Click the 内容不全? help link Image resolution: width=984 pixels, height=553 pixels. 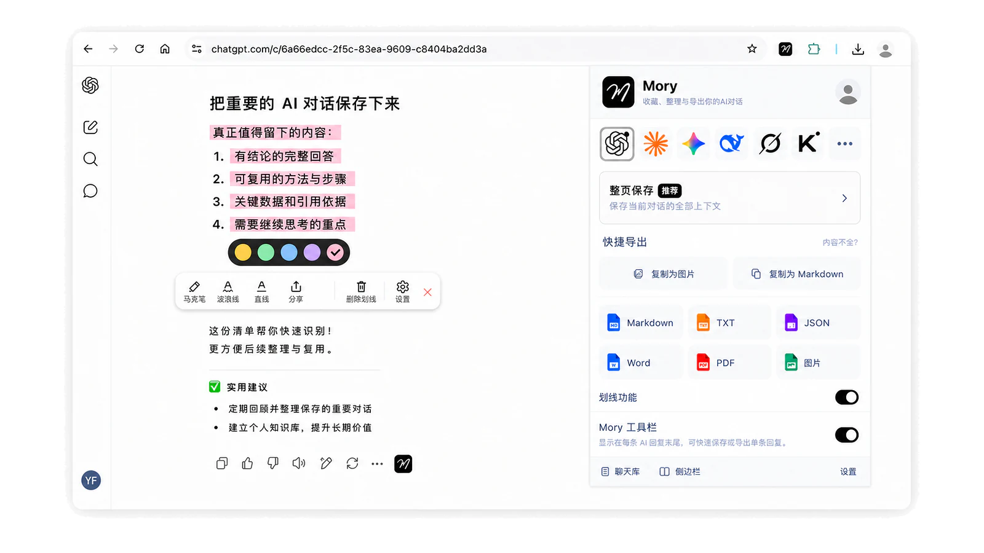coord(840,243)
